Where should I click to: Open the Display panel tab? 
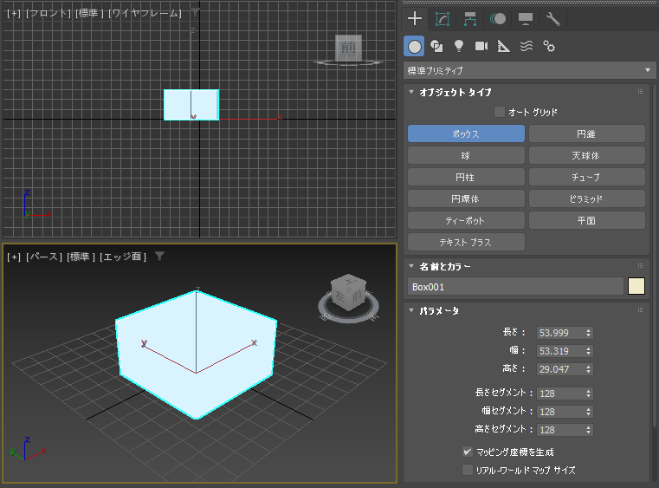pyautogui.click(x=526, y=19)
